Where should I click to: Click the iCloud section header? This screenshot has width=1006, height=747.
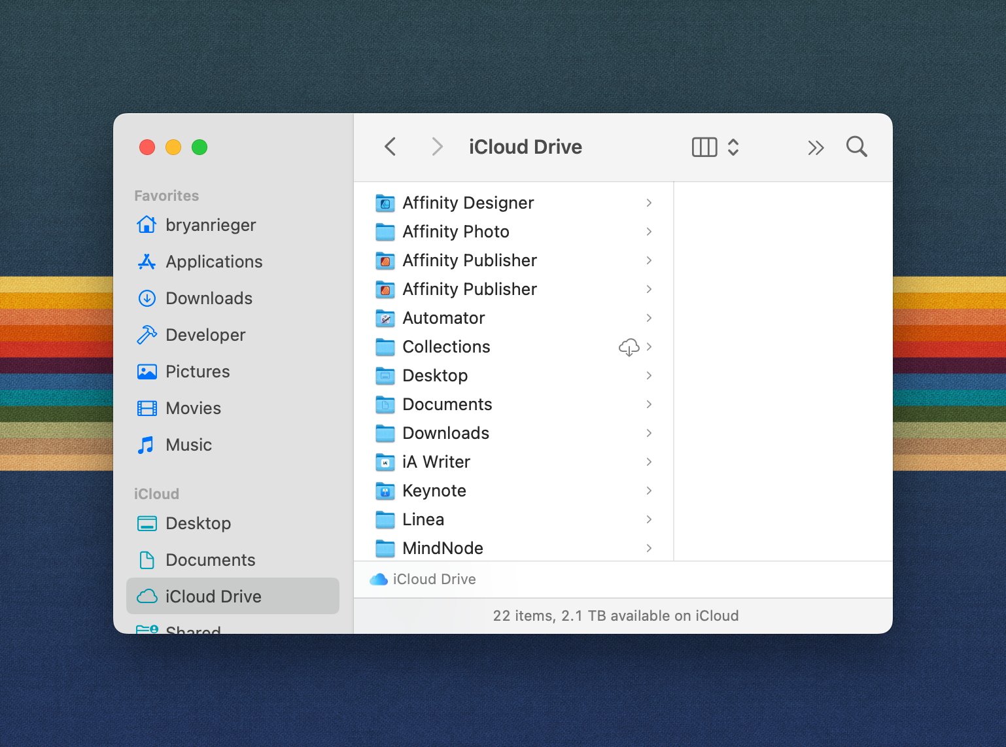pos(156,494)
